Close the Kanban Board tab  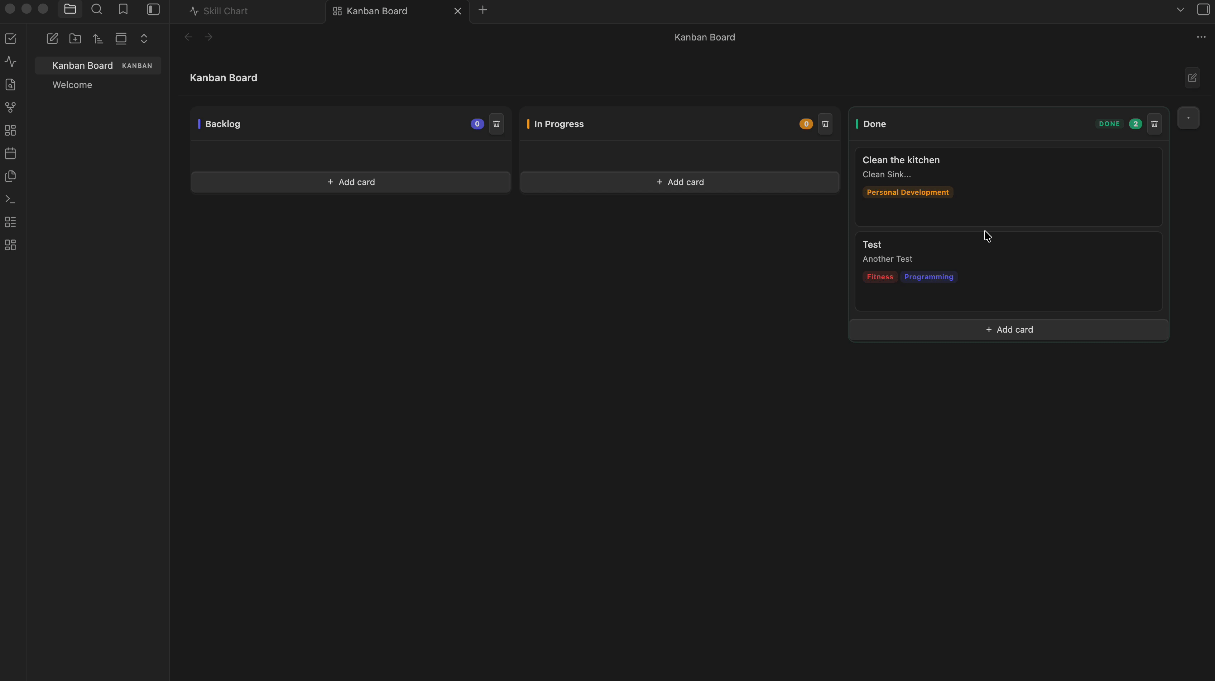coord(457,11)
